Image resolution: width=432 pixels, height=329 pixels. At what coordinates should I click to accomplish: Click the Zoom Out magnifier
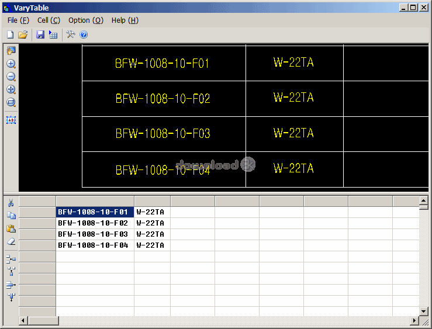[11, 77]
